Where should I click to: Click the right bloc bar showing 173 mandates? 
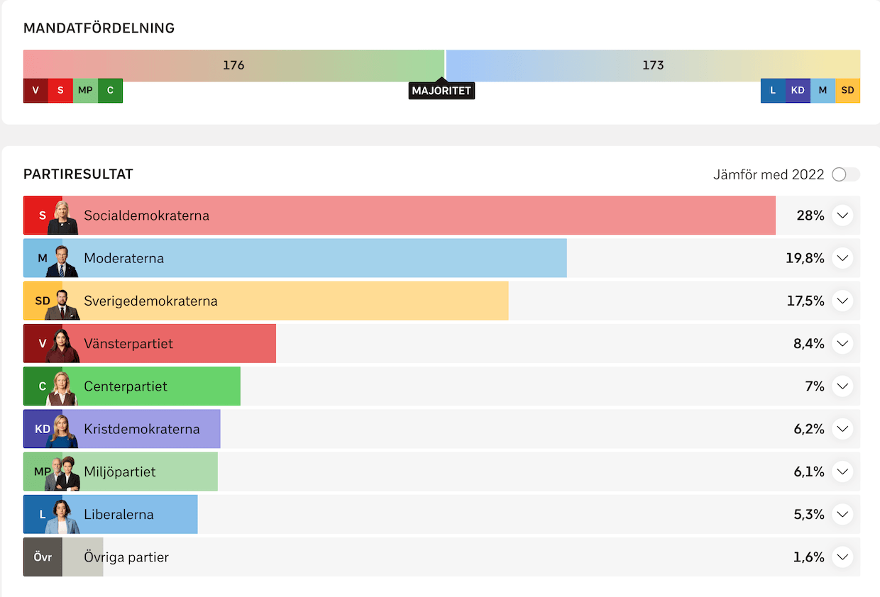(653, 65)
